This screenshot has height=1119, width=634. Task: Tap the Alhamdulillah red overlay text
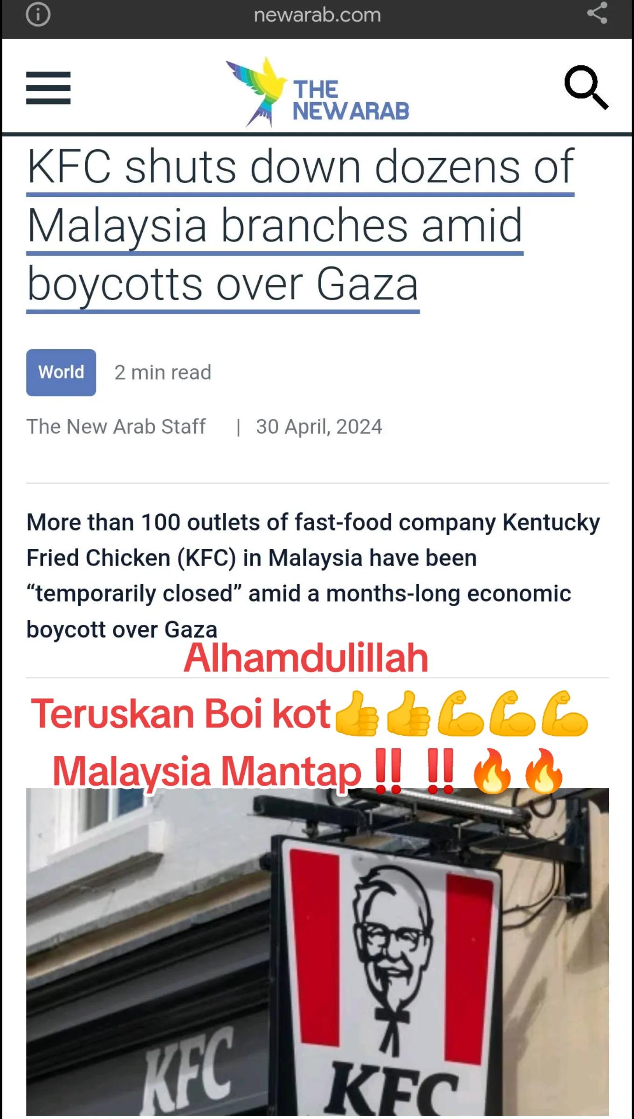tap(306, 657)
